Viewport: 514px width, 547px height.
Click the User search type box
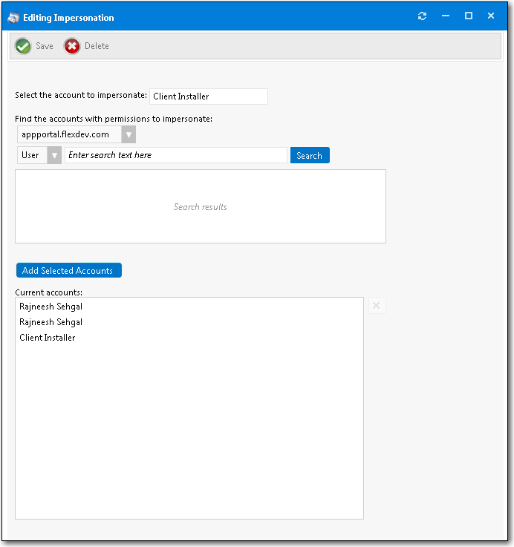(x=32, y=155)
